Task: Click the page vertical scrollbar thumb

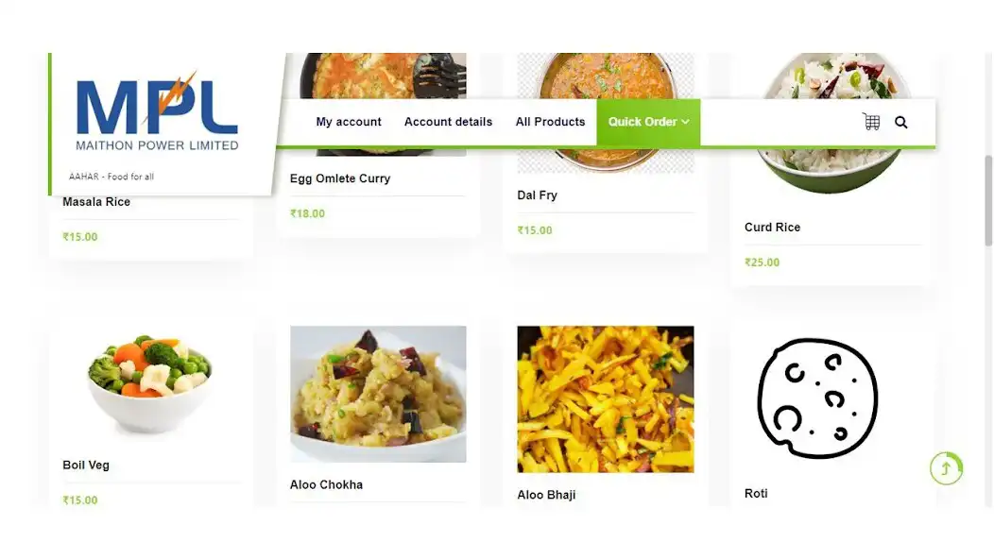Action: coord(987,200)
